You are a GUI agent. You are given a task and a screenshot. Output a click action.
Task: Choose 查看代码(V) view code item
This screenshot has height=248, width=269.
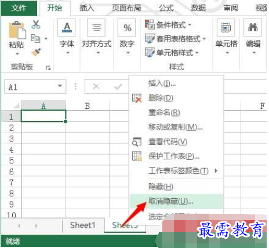176,142
